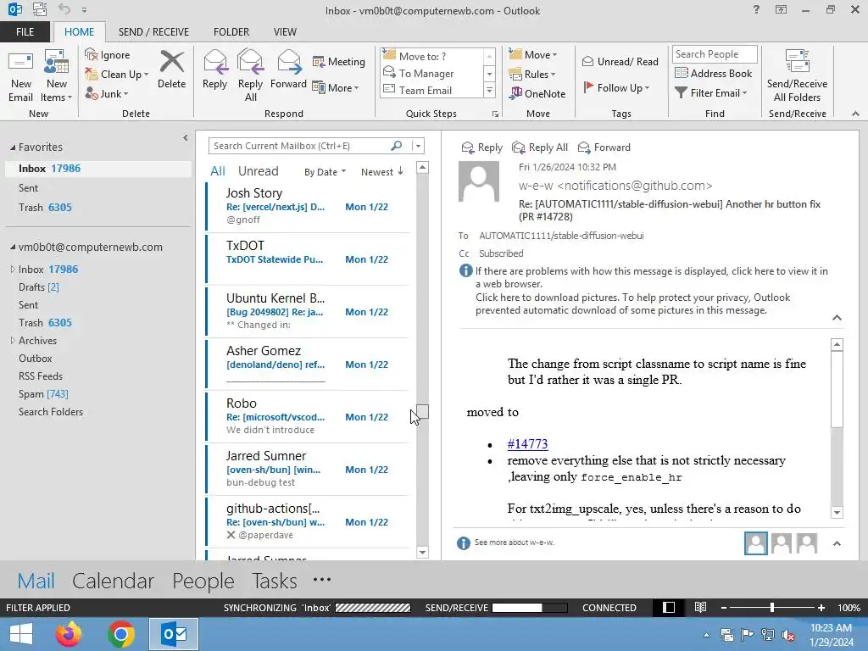
Task: Collapse the ribbon with the arrow
Action: click(855, 114)
